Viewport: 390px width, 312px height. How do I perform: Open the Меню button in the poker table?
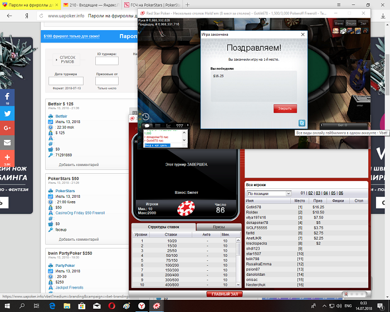tap(339, 23)
